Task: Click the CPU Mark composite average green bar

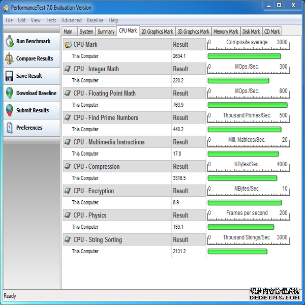Action: pos(245,56)
